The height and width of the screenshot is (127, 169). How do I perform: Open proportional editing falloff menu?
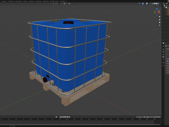click(71, 4)
